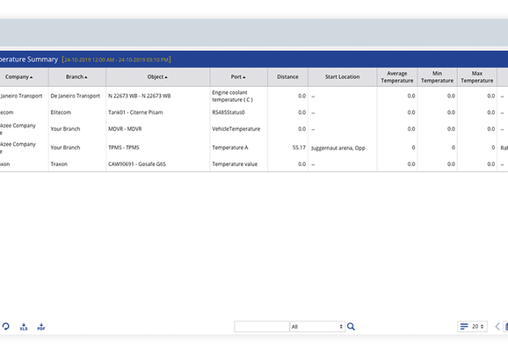Click the Distance column header
This screenshot has width=508, height=354.
coord(287,77)
